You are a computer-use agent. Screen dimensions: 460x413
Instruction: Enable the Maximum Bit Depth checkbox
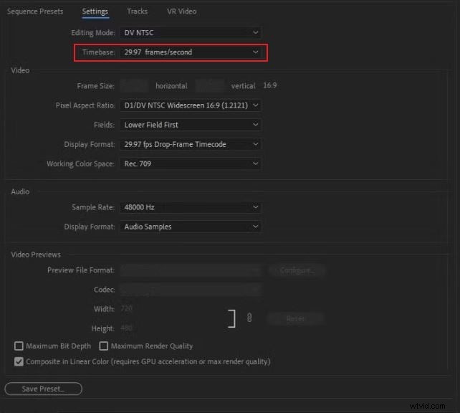click(x=19, y=346)
